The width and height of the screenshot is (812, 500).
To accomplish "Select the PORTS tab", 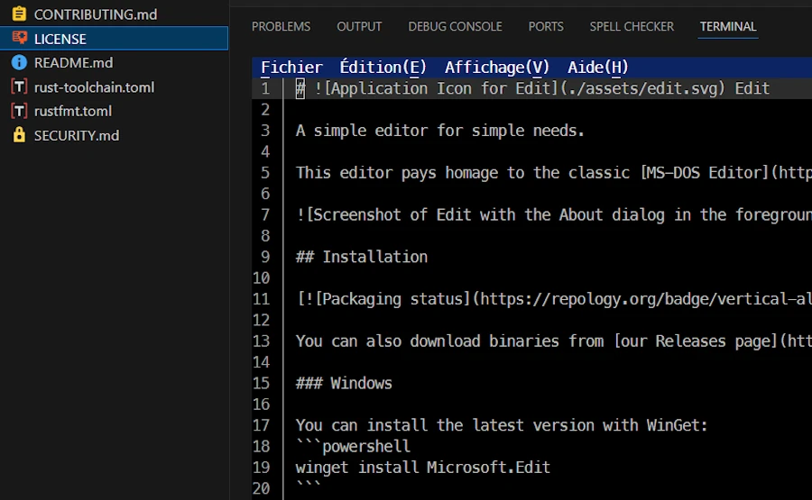I will pos(546,27).
